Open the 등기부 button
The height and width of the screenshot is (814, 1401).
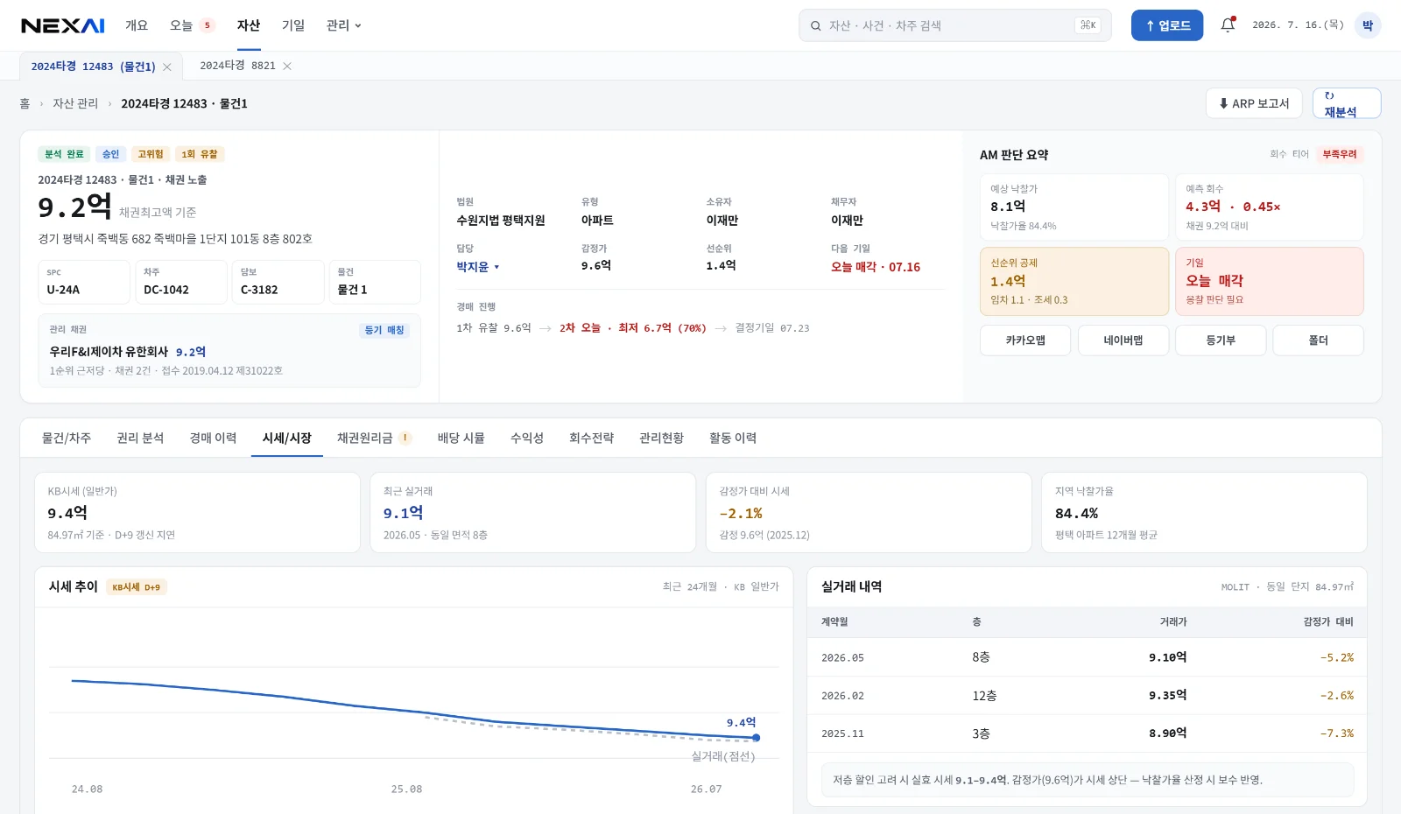[1221, 340]
